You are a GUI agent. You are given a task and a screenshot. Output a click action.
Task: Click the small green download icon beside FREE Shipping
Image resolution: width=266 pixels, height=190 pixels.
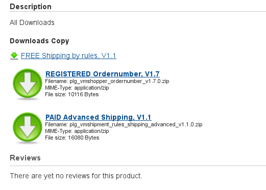14,56
